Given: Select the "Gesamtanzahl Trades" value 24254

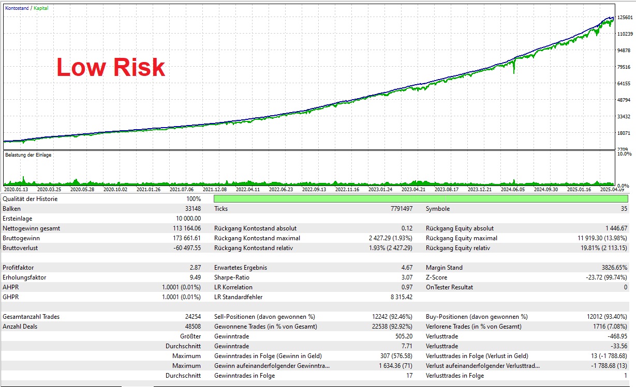Looking at the screenshot, I should click(x=191, y=317).
